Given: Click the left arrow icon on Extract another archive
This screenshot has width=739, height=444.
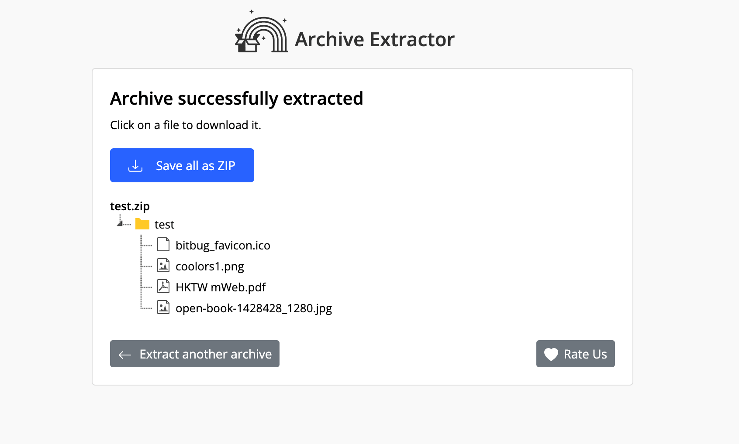Looking at the screenshot, I should tap(124, 355).
